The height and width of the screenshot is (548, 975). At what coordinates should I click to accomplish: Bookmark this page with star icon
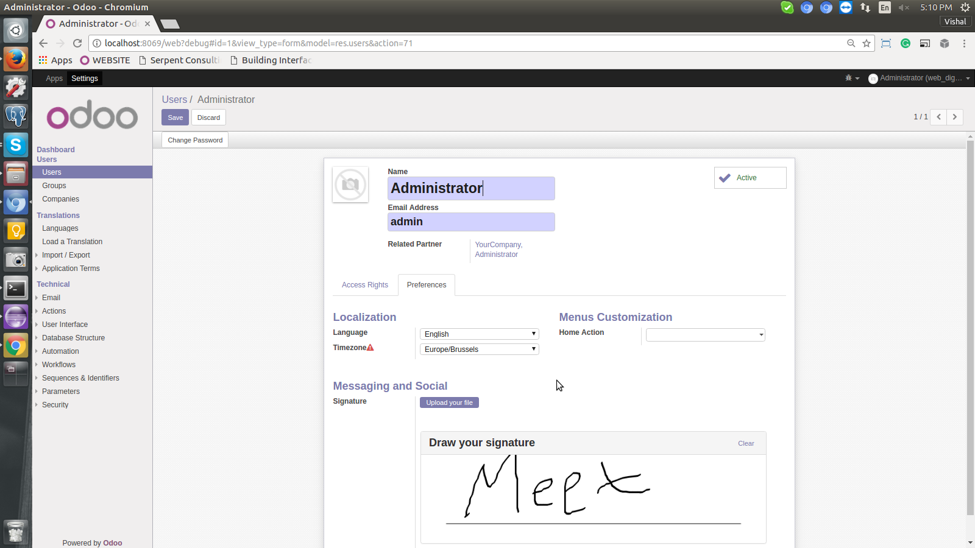coord(867,43)
